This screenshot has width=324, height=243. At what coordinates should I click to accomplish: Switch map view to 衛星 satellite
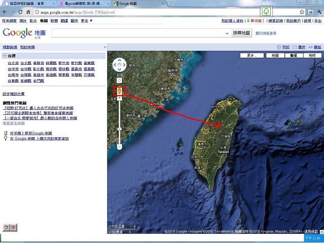[294, 55]
